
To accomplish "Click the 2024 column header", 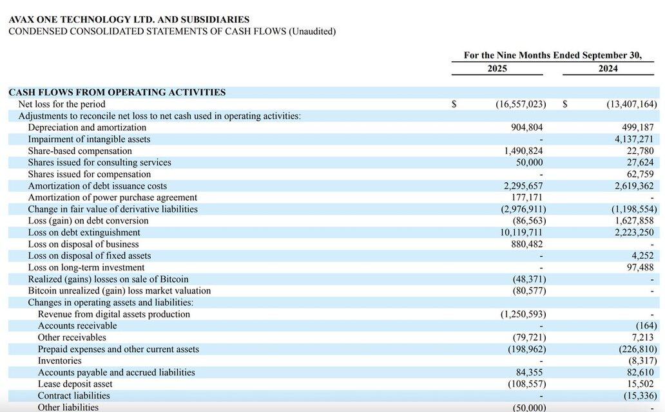I will point(608,69).
